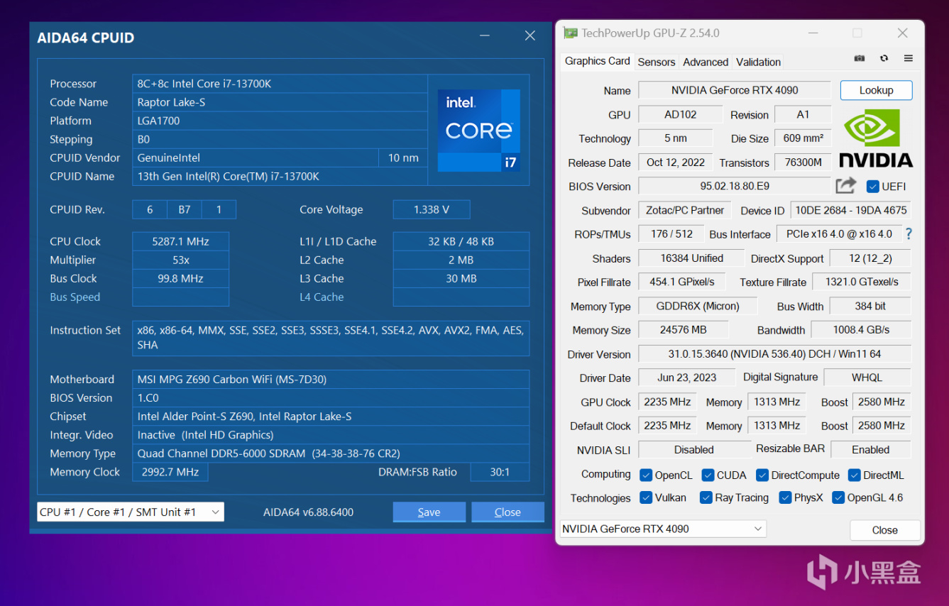
Task: Click the Bus Interface question mark icon
Action: coord(909,233)
